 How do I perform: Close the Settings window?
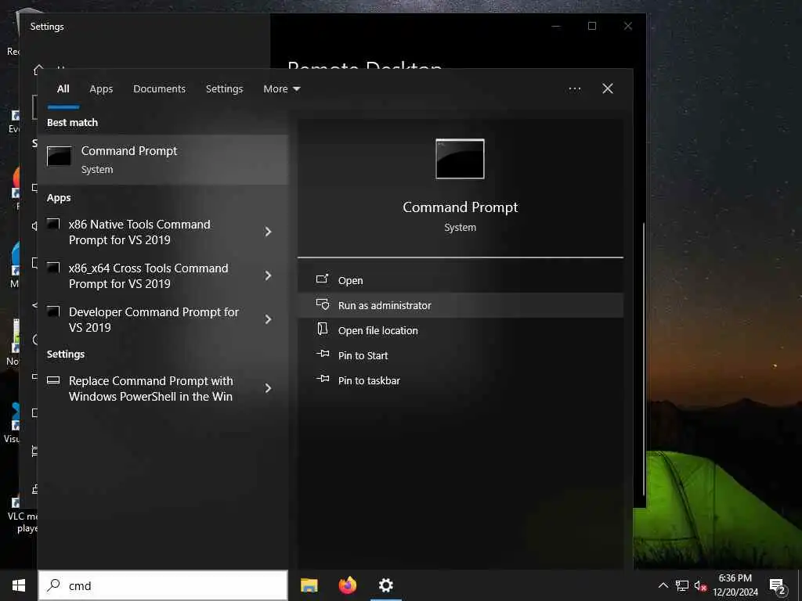[628, 26]
